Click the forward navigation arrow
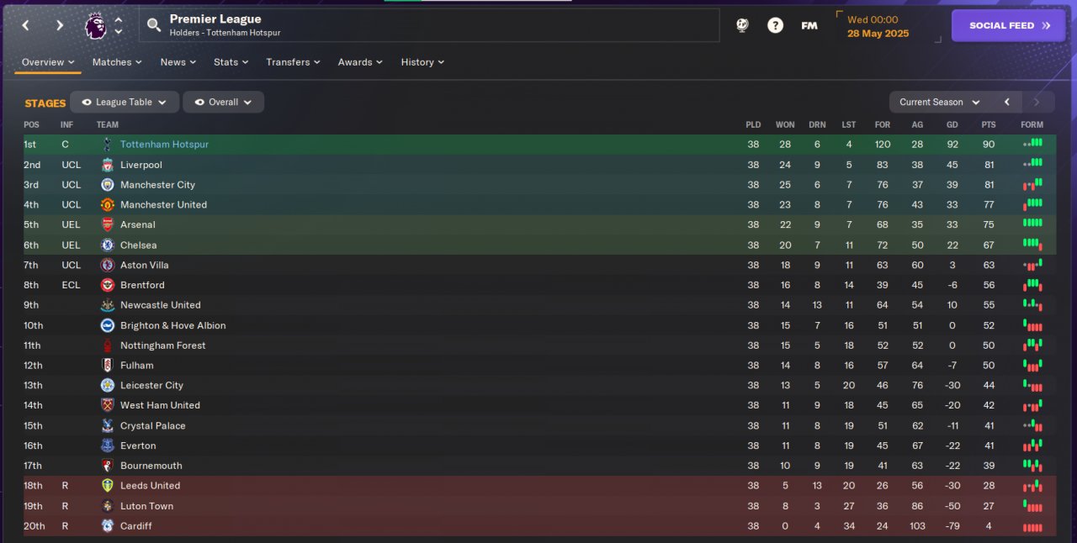 pyautogui.click(x=60, y=25)
